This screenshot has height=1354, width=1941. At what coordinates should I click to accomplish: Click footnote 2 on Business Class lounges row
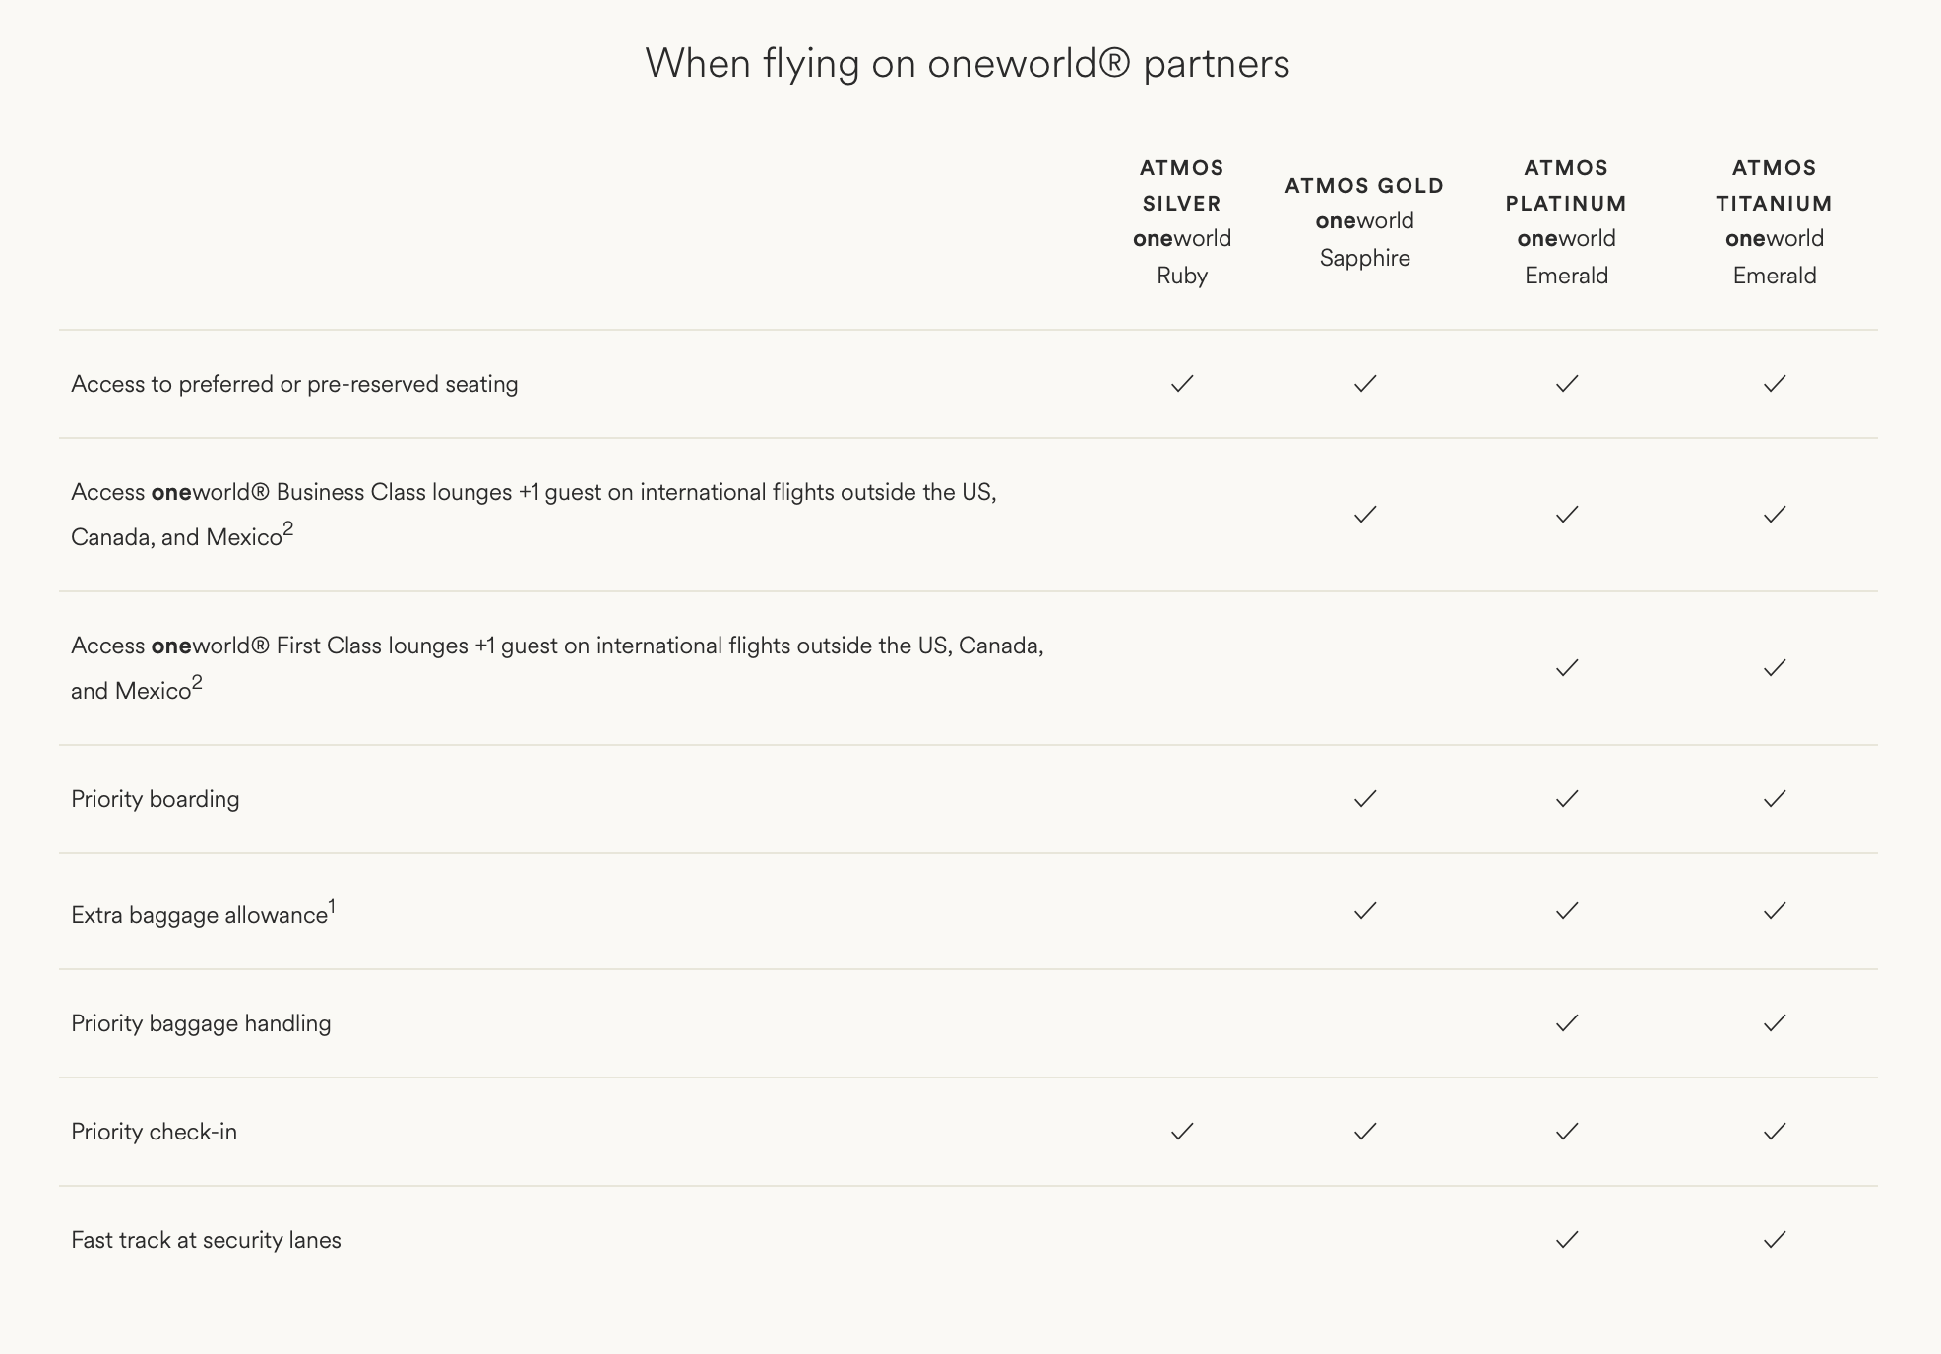288,529
